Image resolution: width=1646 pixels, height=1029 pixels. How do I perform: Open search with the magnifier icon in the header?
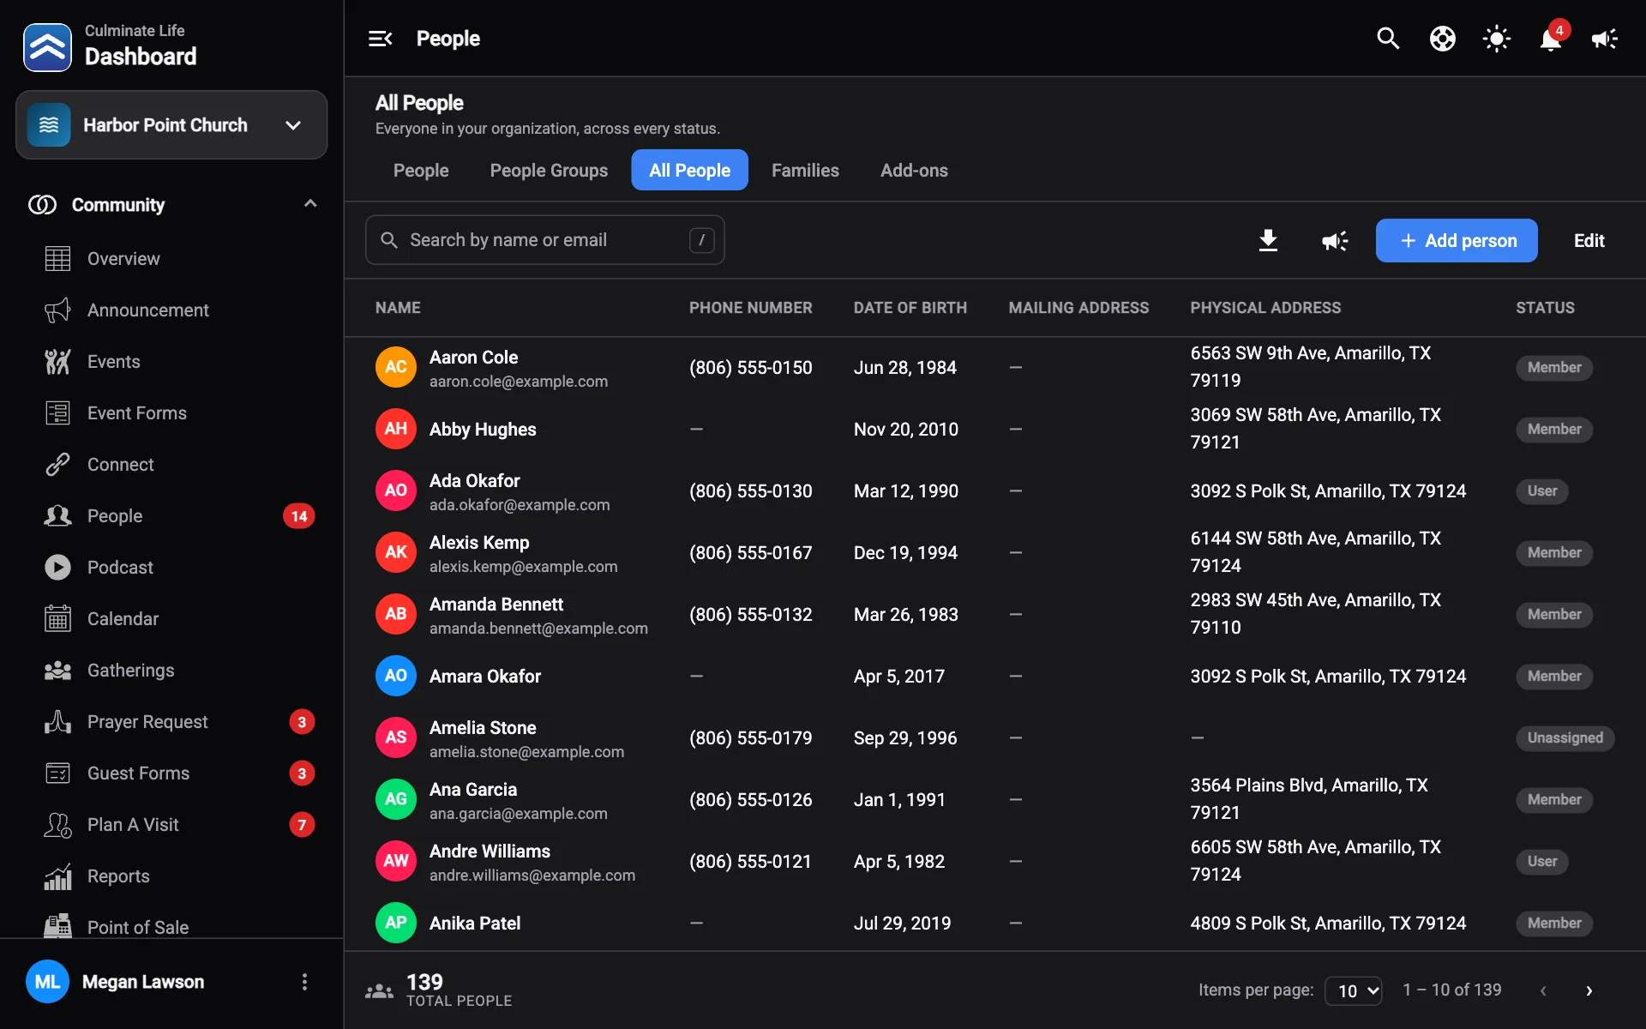coord(1388,39)
